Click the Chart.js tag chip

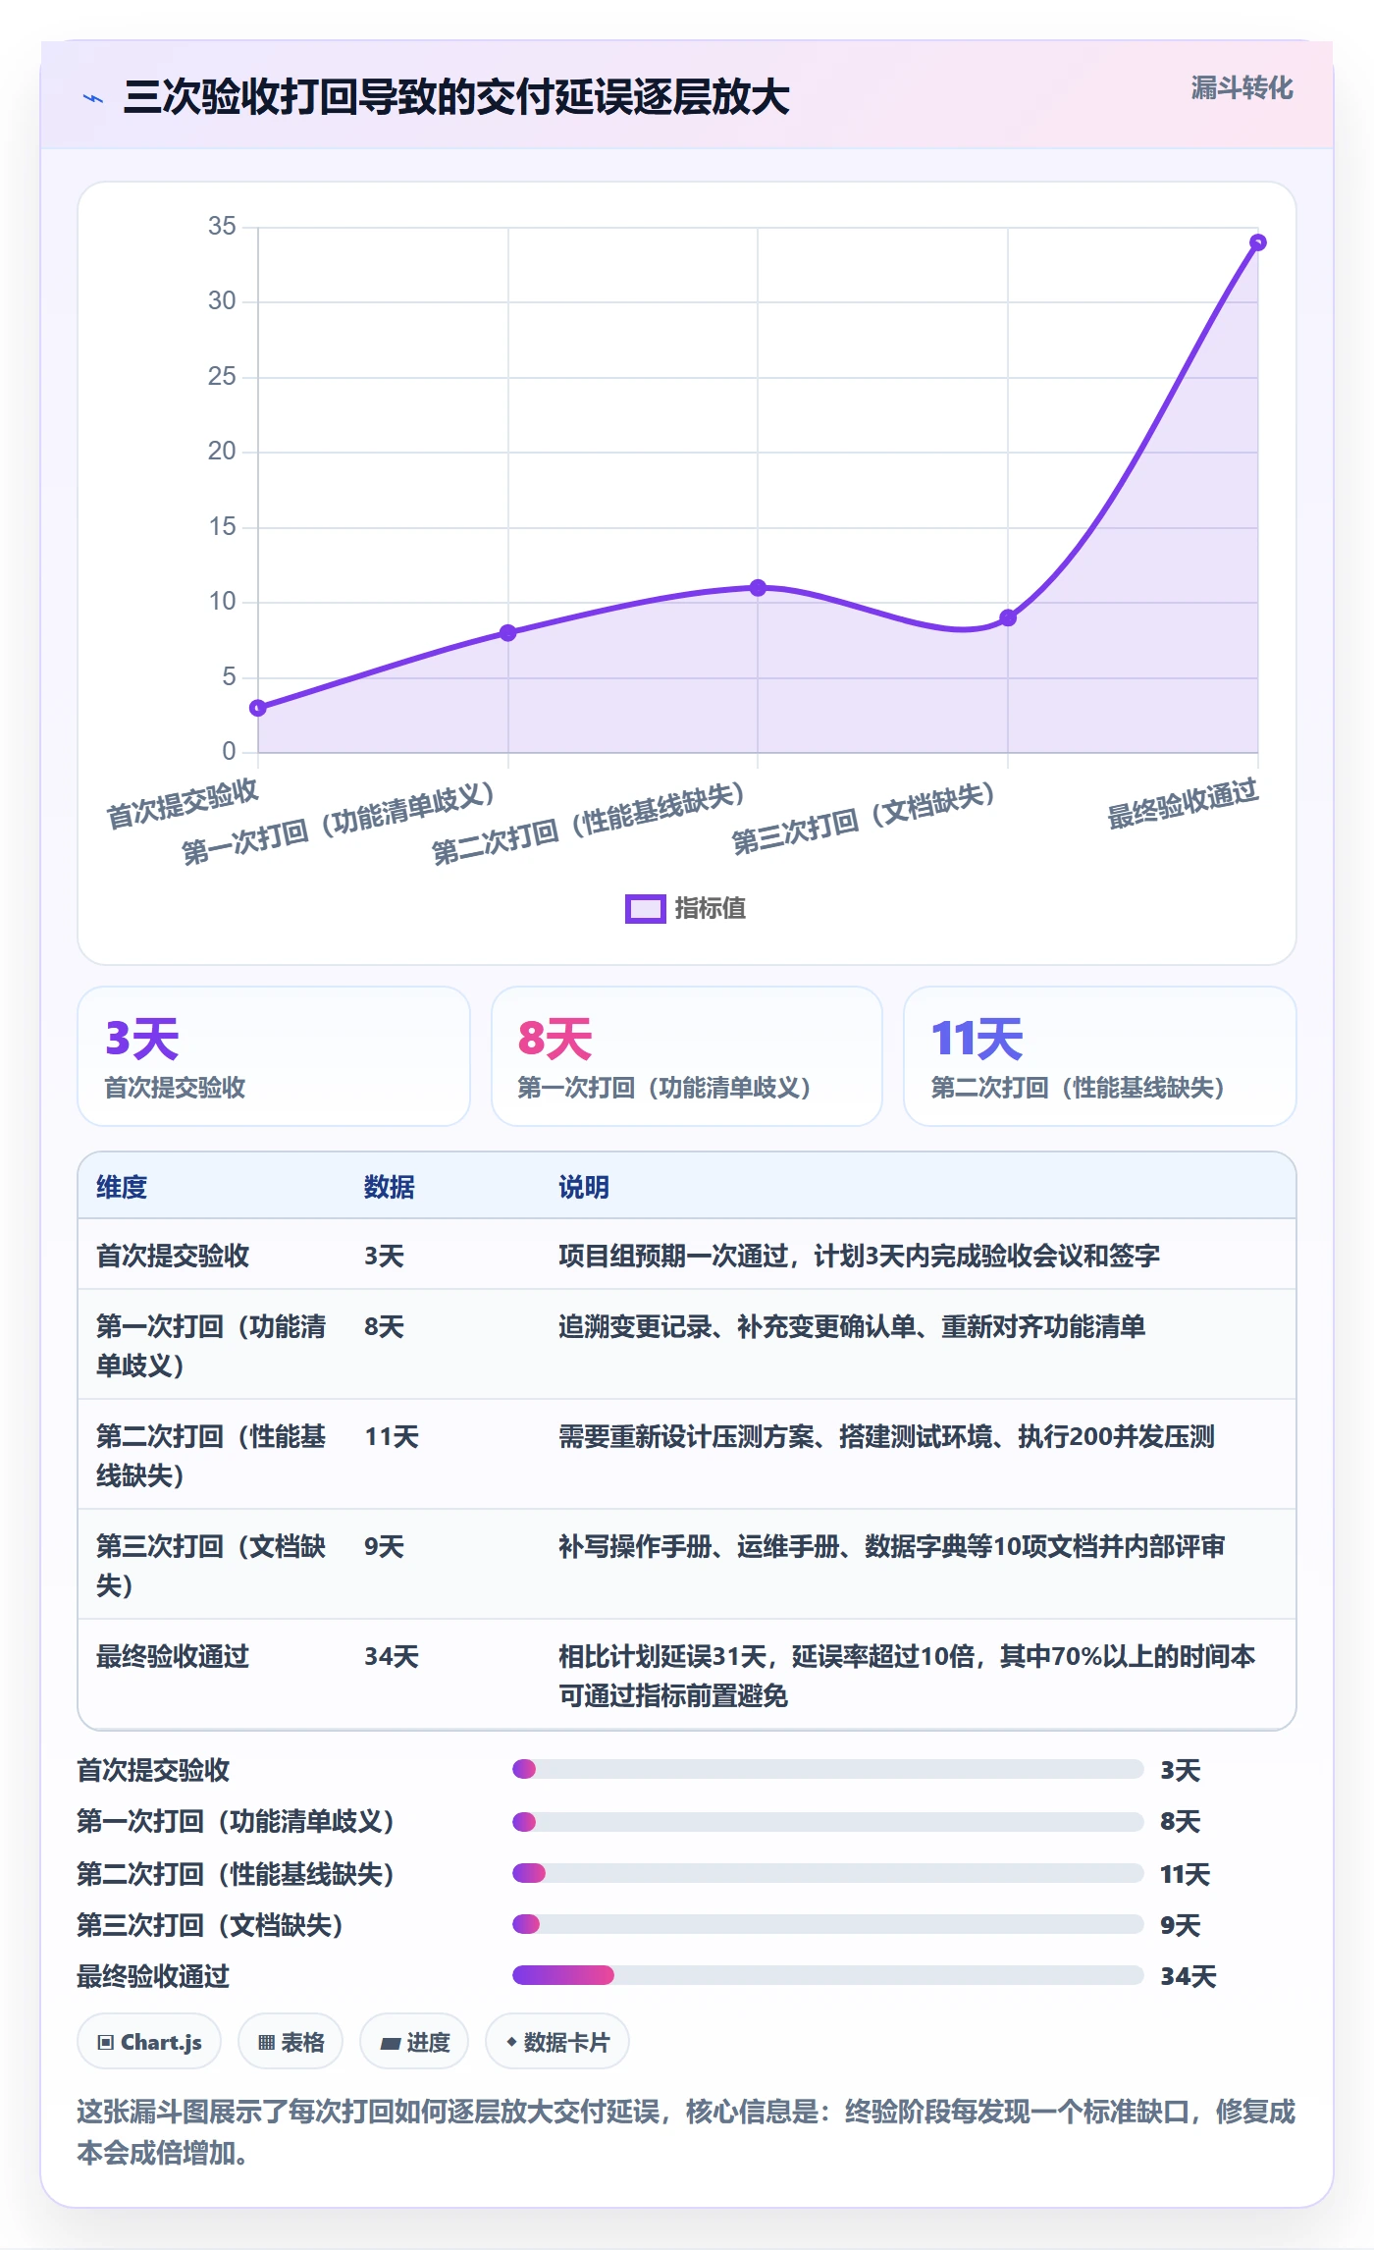pyautogui.click(x=149, y=2042)
